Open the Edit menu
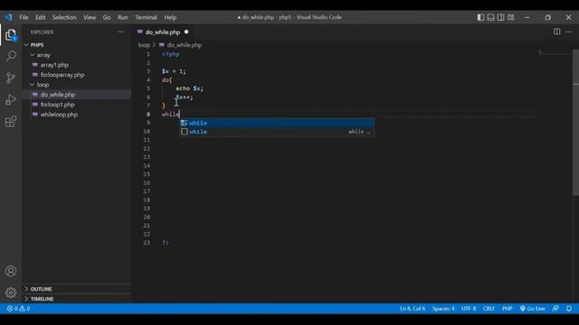Screen dimensions: 579x325 tap(40, 17)
